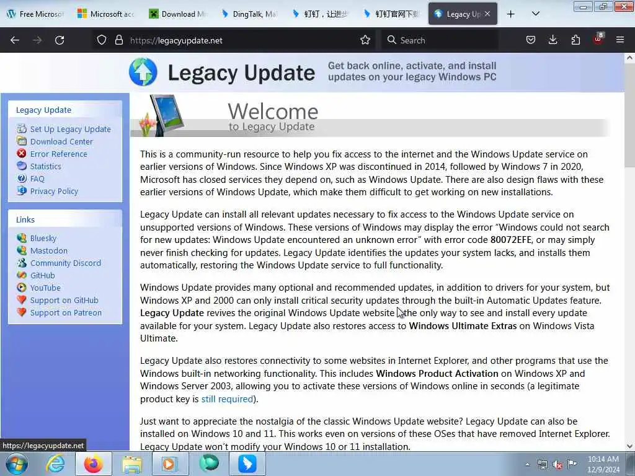The width and height of the screenshot is (635, 476).
Task: Follow the 'still required' hyperlink
Action: 227,399
